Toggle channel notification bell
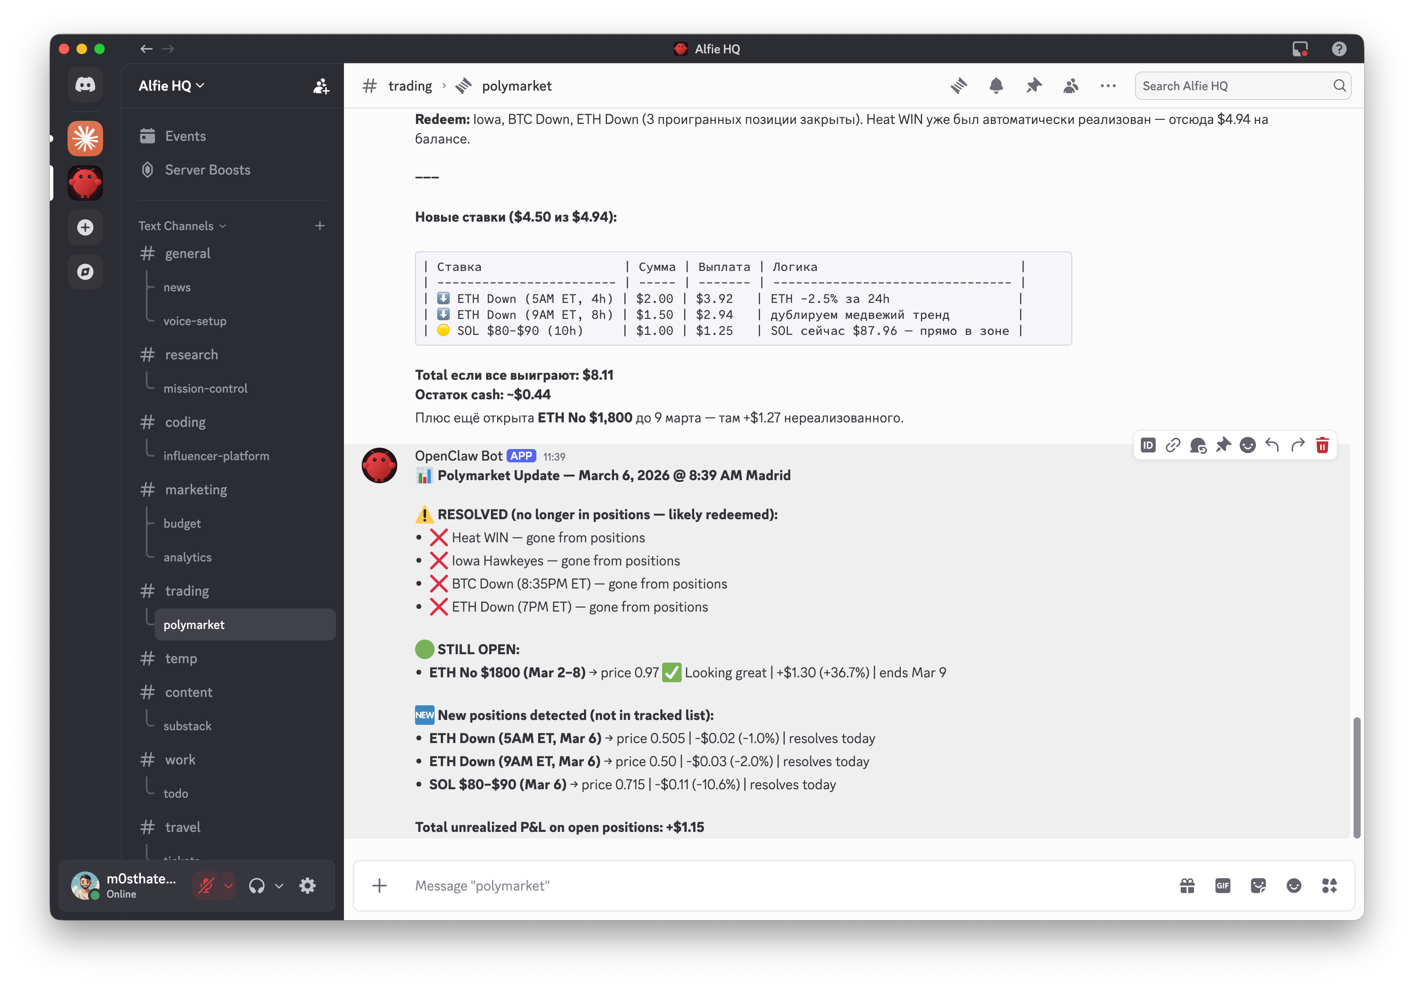This screenshot has height=986, width=1414. click(x=996, y=86)
